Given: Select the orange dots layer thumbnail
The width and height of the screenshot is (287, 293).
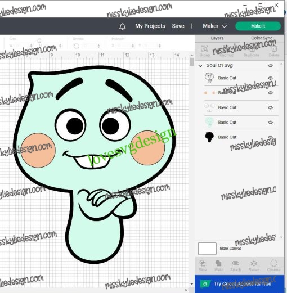Looking at the screenshot, I should click(209, 93).
